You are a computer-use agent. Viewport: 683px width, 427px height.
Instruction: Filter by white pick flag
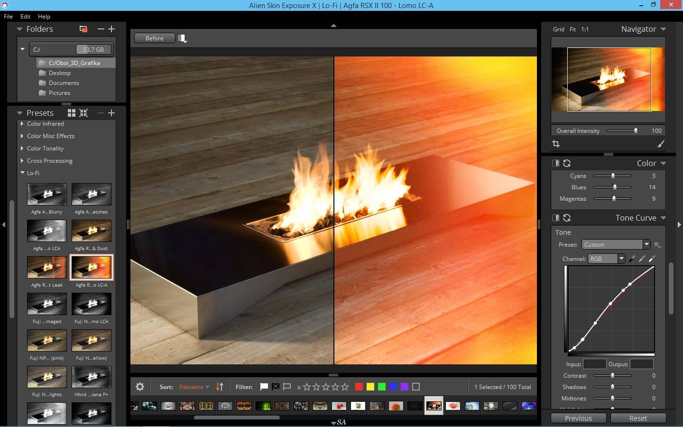pyautogui.click(x=264, y=387)
